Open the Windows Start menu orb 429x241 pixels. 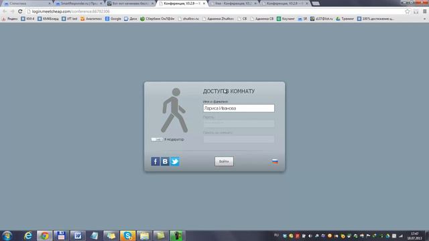tap(7, 236)
